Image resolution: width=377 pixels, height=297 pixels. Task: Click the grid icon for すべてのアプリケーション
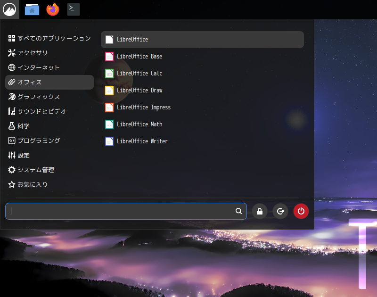(11, 38)
